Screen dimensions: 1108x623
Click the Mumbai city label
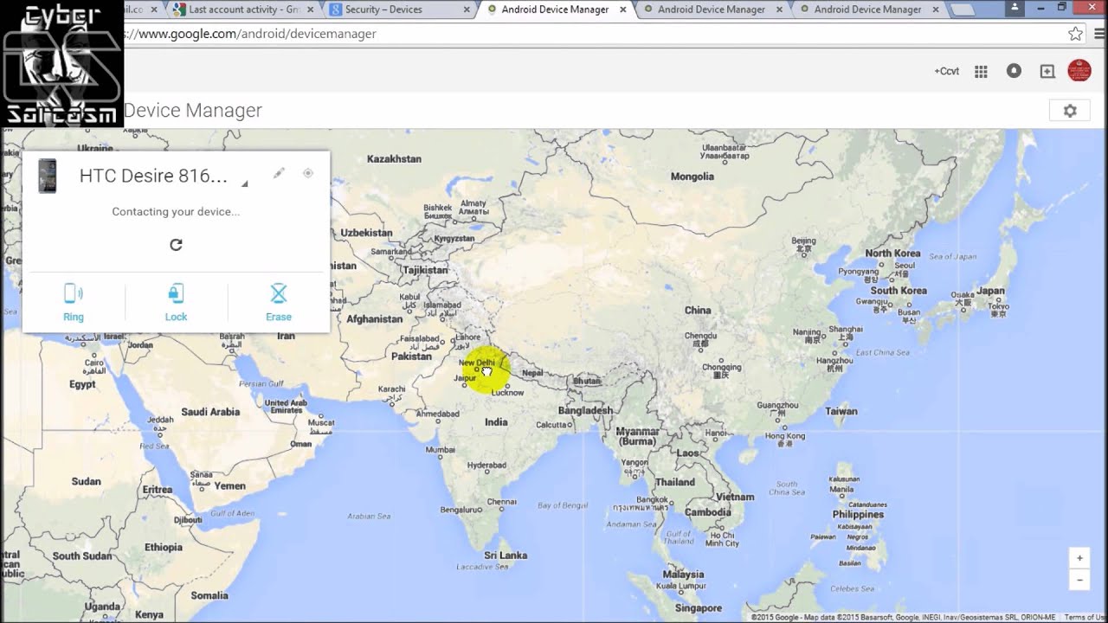point(440,450)
